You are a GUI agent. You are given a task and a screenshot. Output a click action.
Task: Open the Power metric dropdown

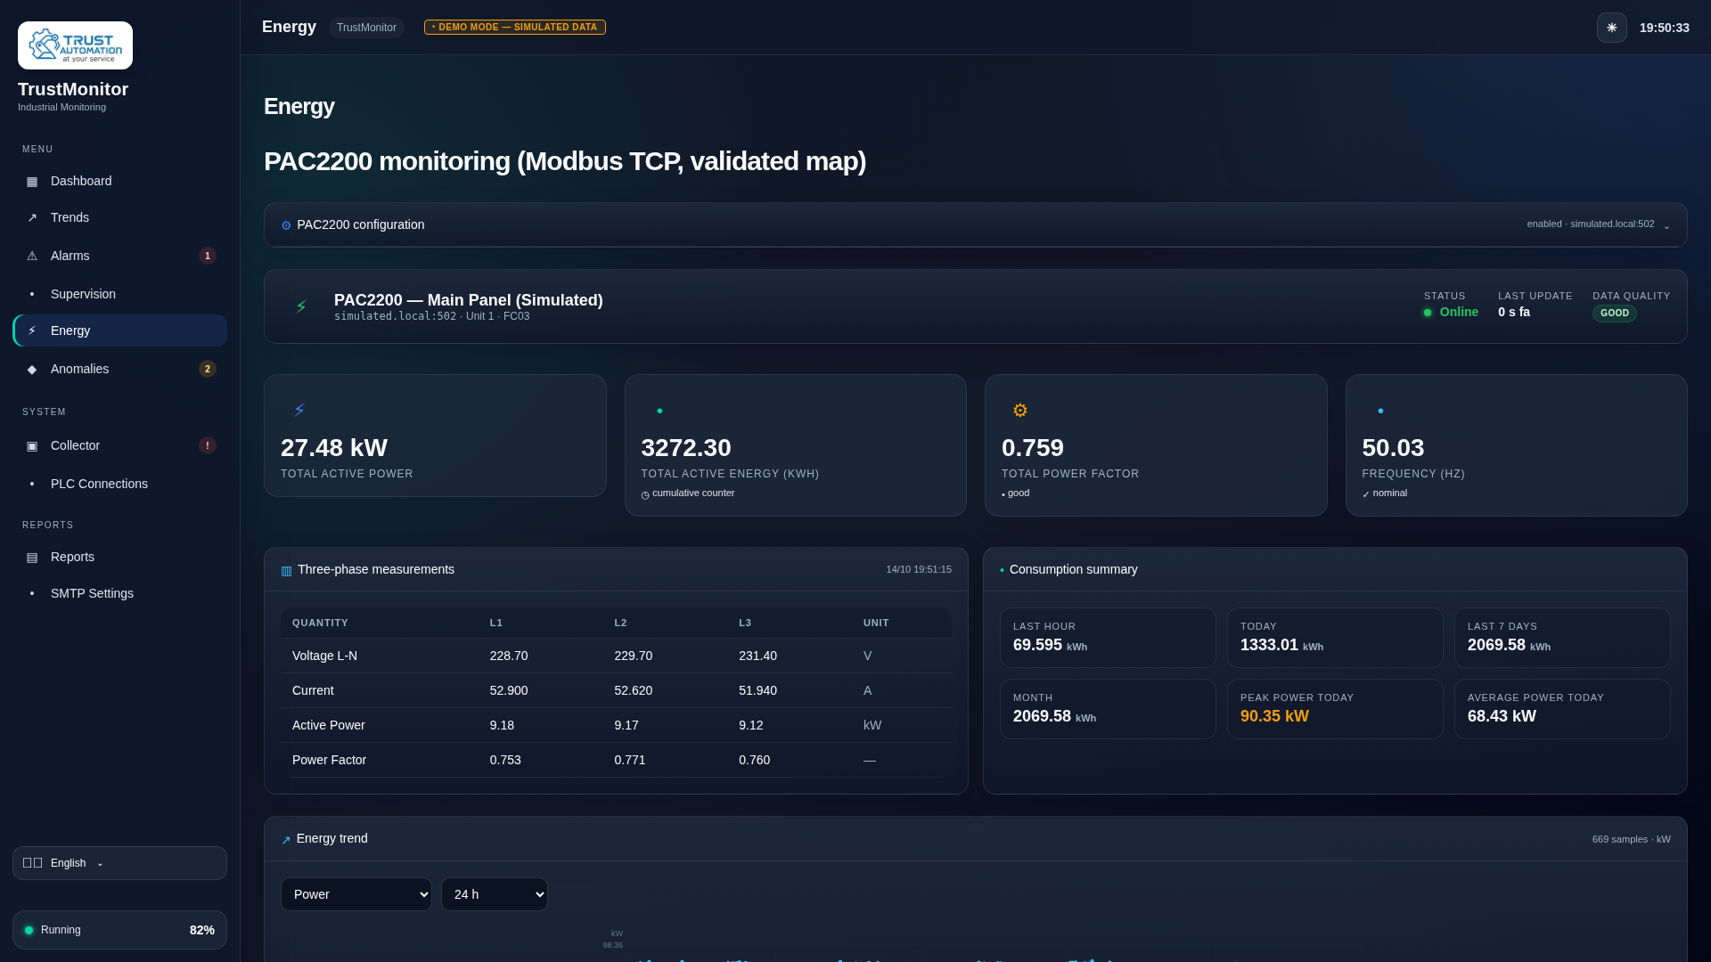point(356,894)
